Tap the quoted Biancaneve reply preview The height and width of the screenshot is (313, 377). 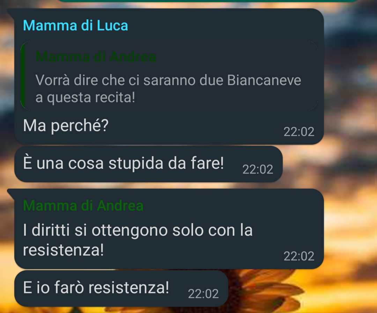pyautogui.click(x=169, y=75)
